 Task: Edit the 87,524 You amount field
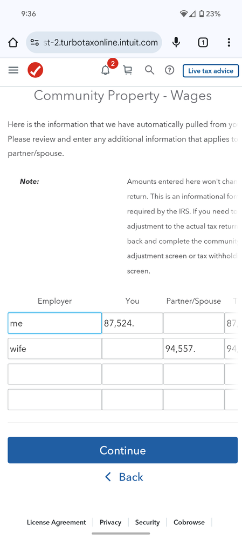(133, 323)
